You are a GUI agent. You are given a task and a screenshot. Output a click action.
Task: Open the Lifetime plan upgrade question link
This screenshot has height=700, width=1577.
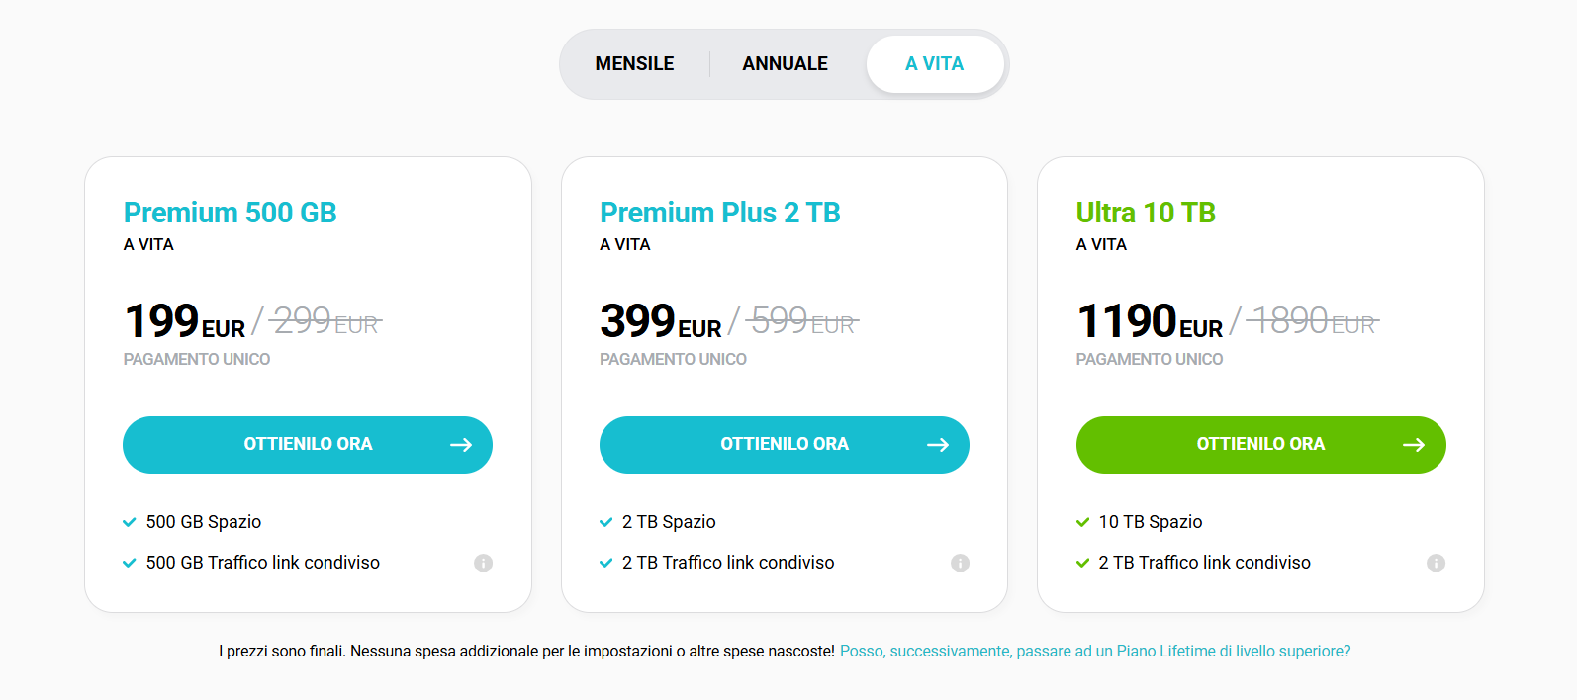pyautogui.click(x=1094, y=652)
